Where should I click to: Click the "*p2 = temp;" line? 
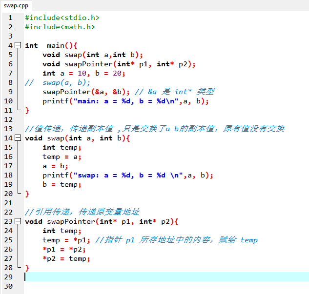point(66,258)
